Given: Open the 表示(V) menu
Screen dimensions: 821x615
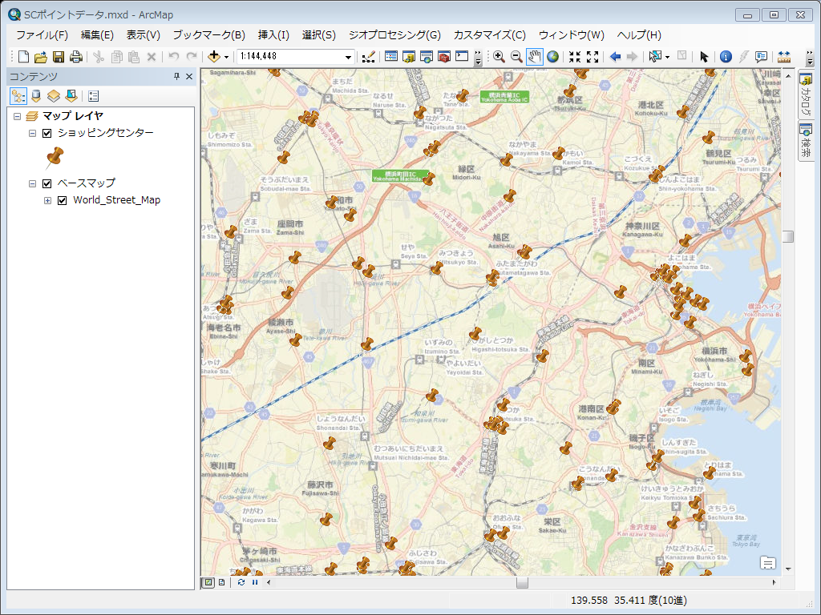Looking at the screenshot, I should coord(143,35).
